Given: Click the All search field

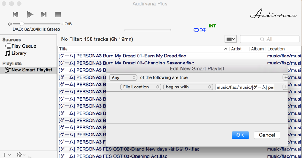Looking at the screenshot, I should (269, 39).
